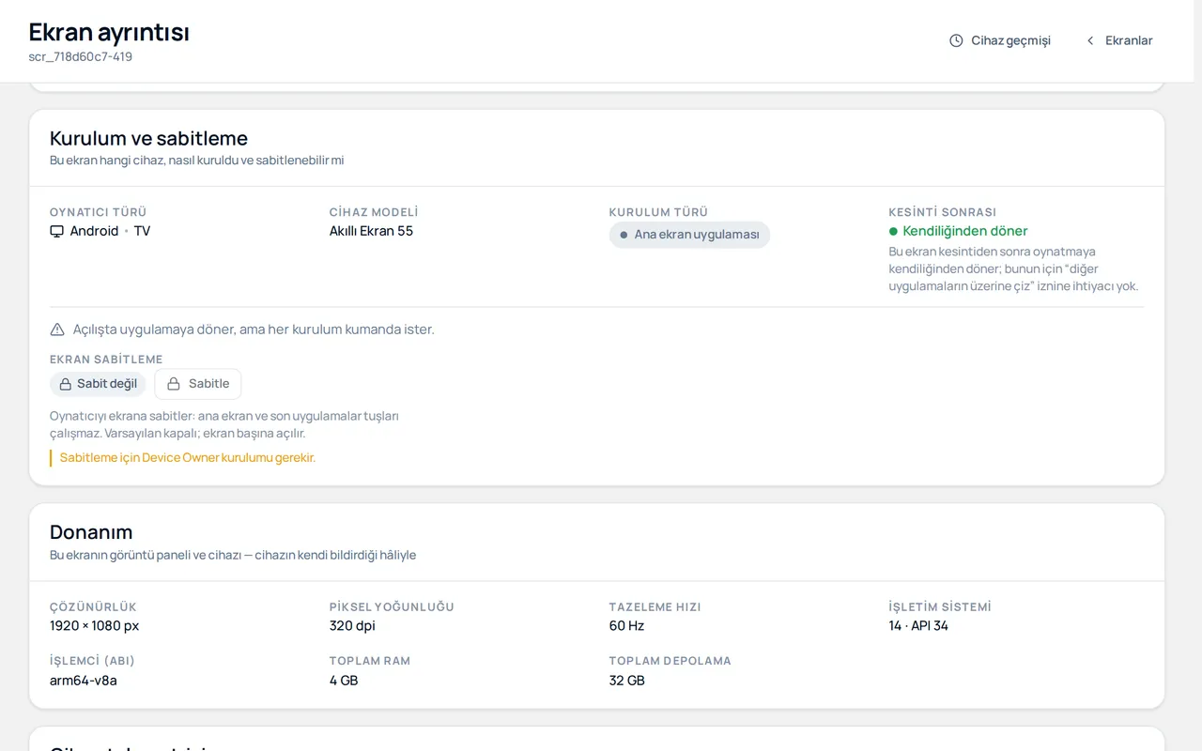Click the total storage value 32 GB
Viewport: 1202px width, 751px height.
[x=627, y=681]
